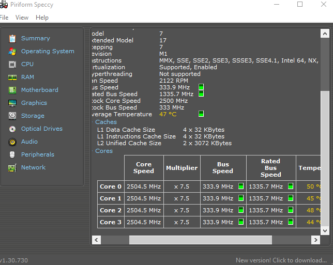Open the Storage section label
Screen dimensions: 333x265
tap(33, 116)
